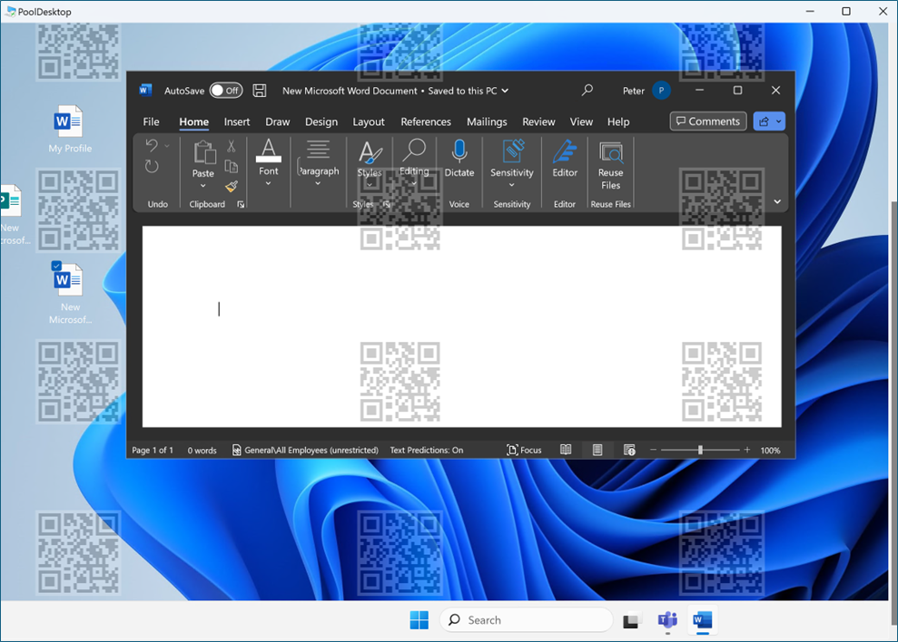Open the title bar search magnifier
Viewport: 898px width, 642px height.
click(587, 90)
